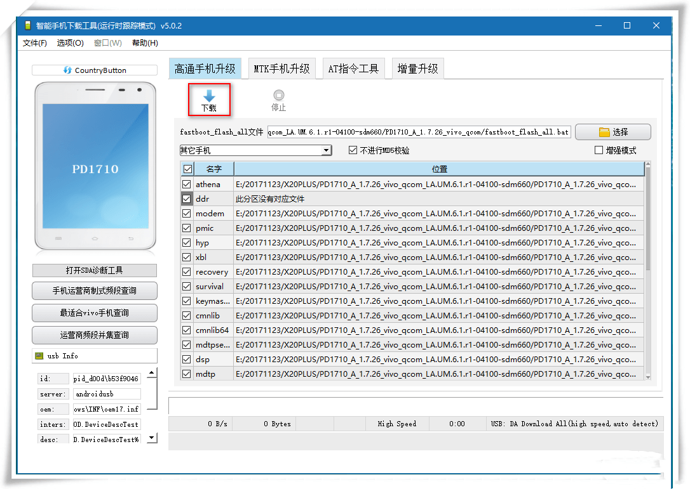Viewport: 690px width, 489px height.
Task: Toggle the select-all checkbox in table header
Action: (x=187, y=168)
